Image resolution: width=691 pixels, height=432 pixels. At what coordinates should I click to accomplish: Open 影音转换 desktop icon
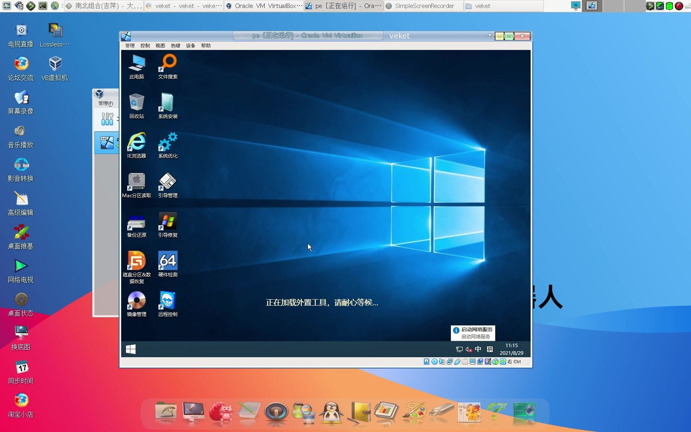click(21, 170)
